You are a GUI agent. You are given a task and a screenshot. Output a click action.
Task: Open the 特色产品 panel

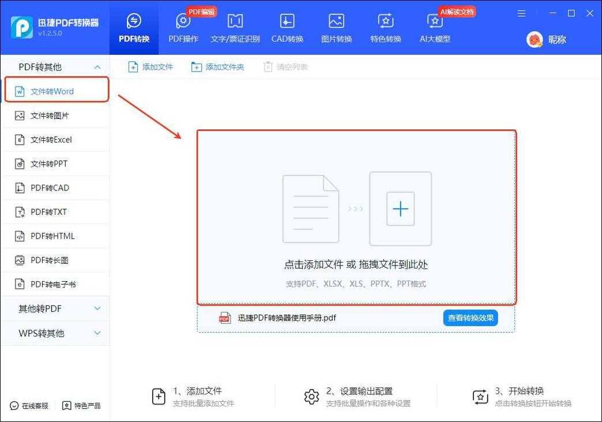click(81, 406)
